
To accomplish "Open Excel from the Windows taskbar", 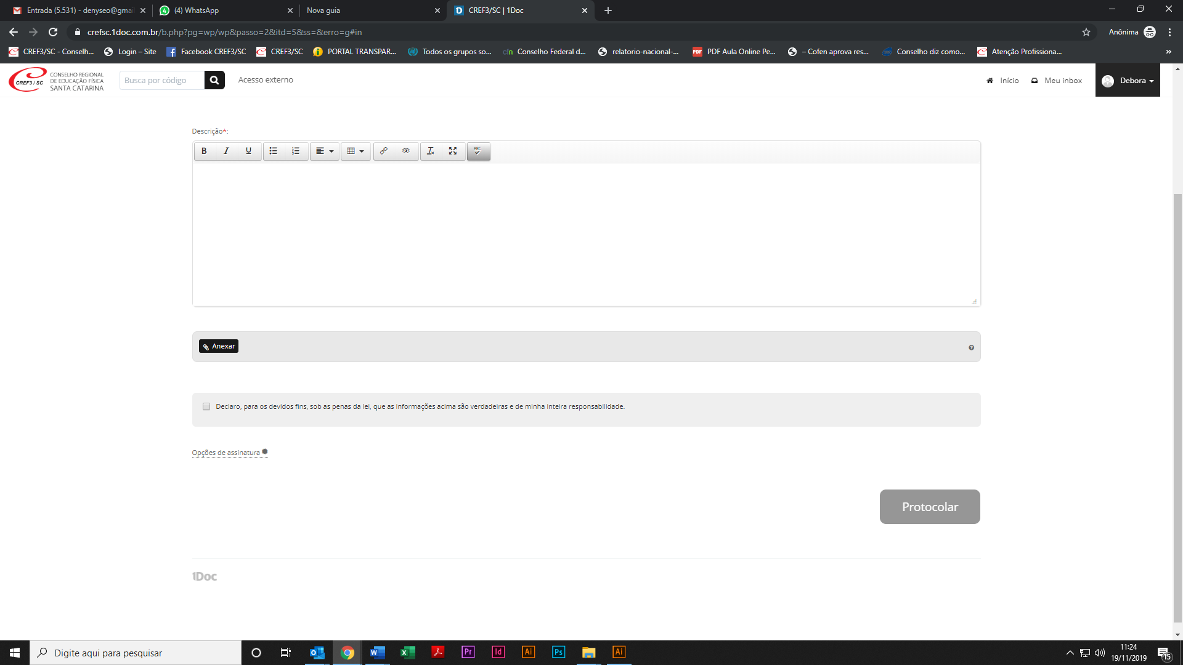I will 407,652.
